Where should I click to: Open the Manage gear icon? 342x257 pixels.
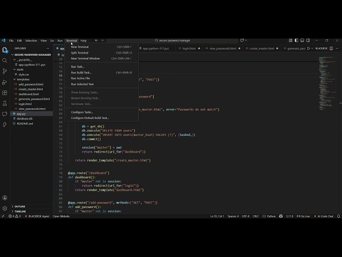pos(5,208)
